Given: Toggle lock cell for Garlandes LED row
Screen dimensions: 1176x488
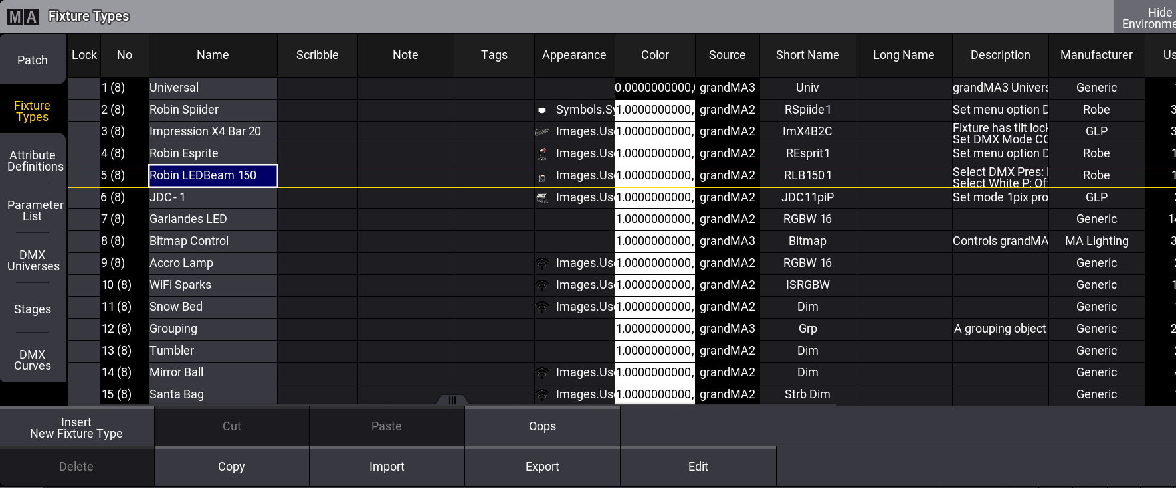Looking at the screenshot, I should tap(84, 219).
